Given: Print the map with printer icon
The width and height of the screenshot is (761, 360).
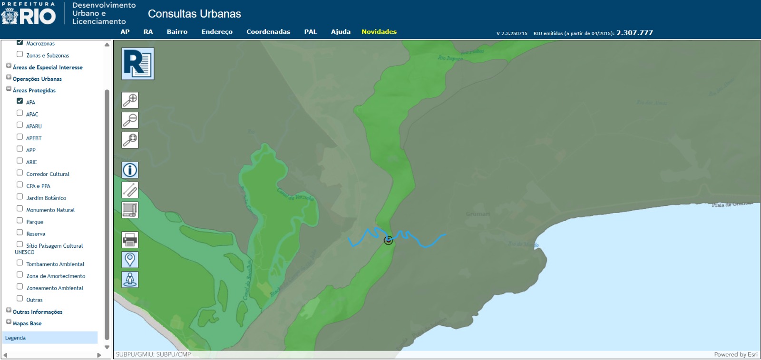Looking at the screenshot, I should tap(130, 240).
